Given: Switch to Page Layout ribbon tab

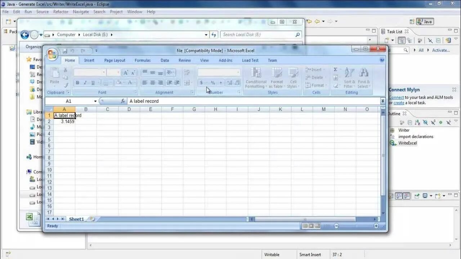Looking at the screenshot, I should (115, 60).
